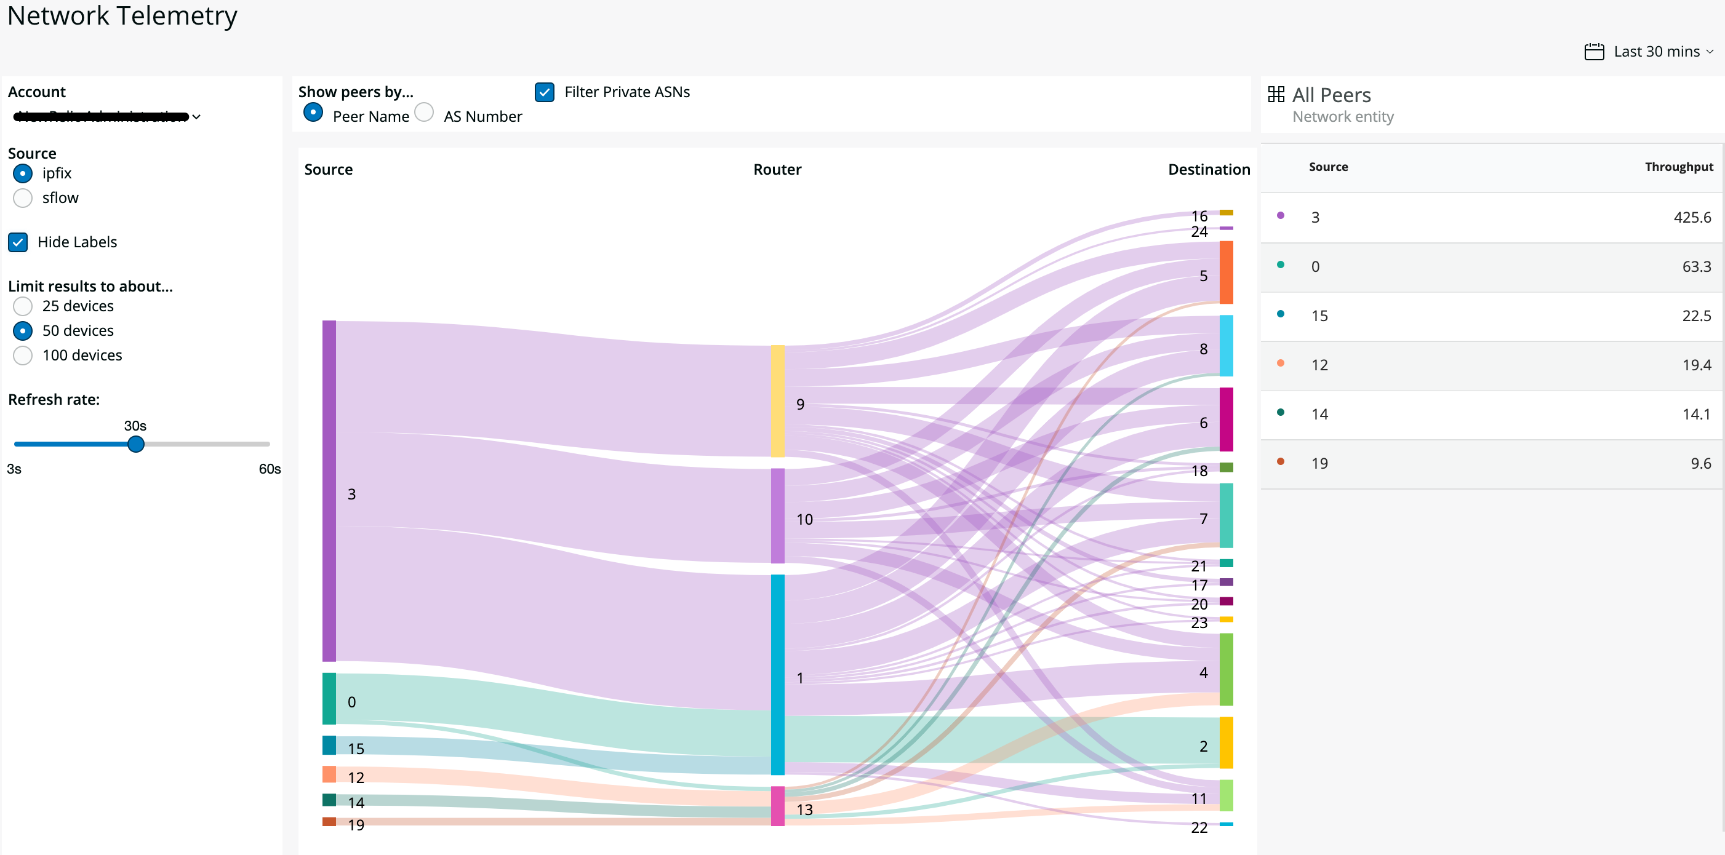Viewport: 1725px width, 855px height.
Task: Click the purple dot for source 3
Action: pyautogui.click(x=1280, y=215)
